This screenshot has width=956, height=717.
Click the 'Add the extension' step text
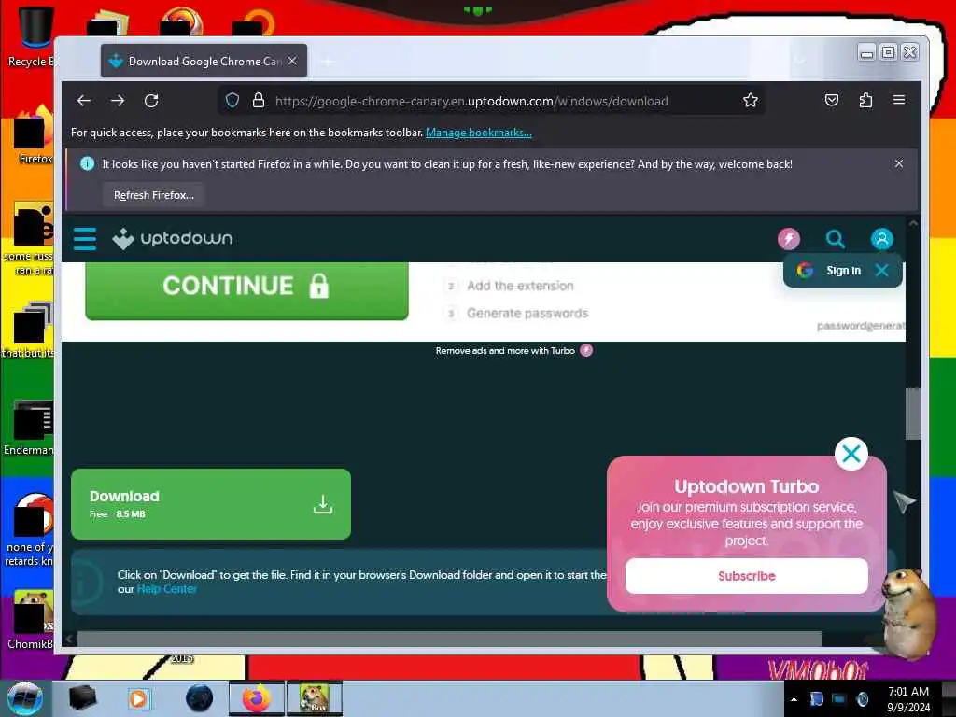point(520,286)
